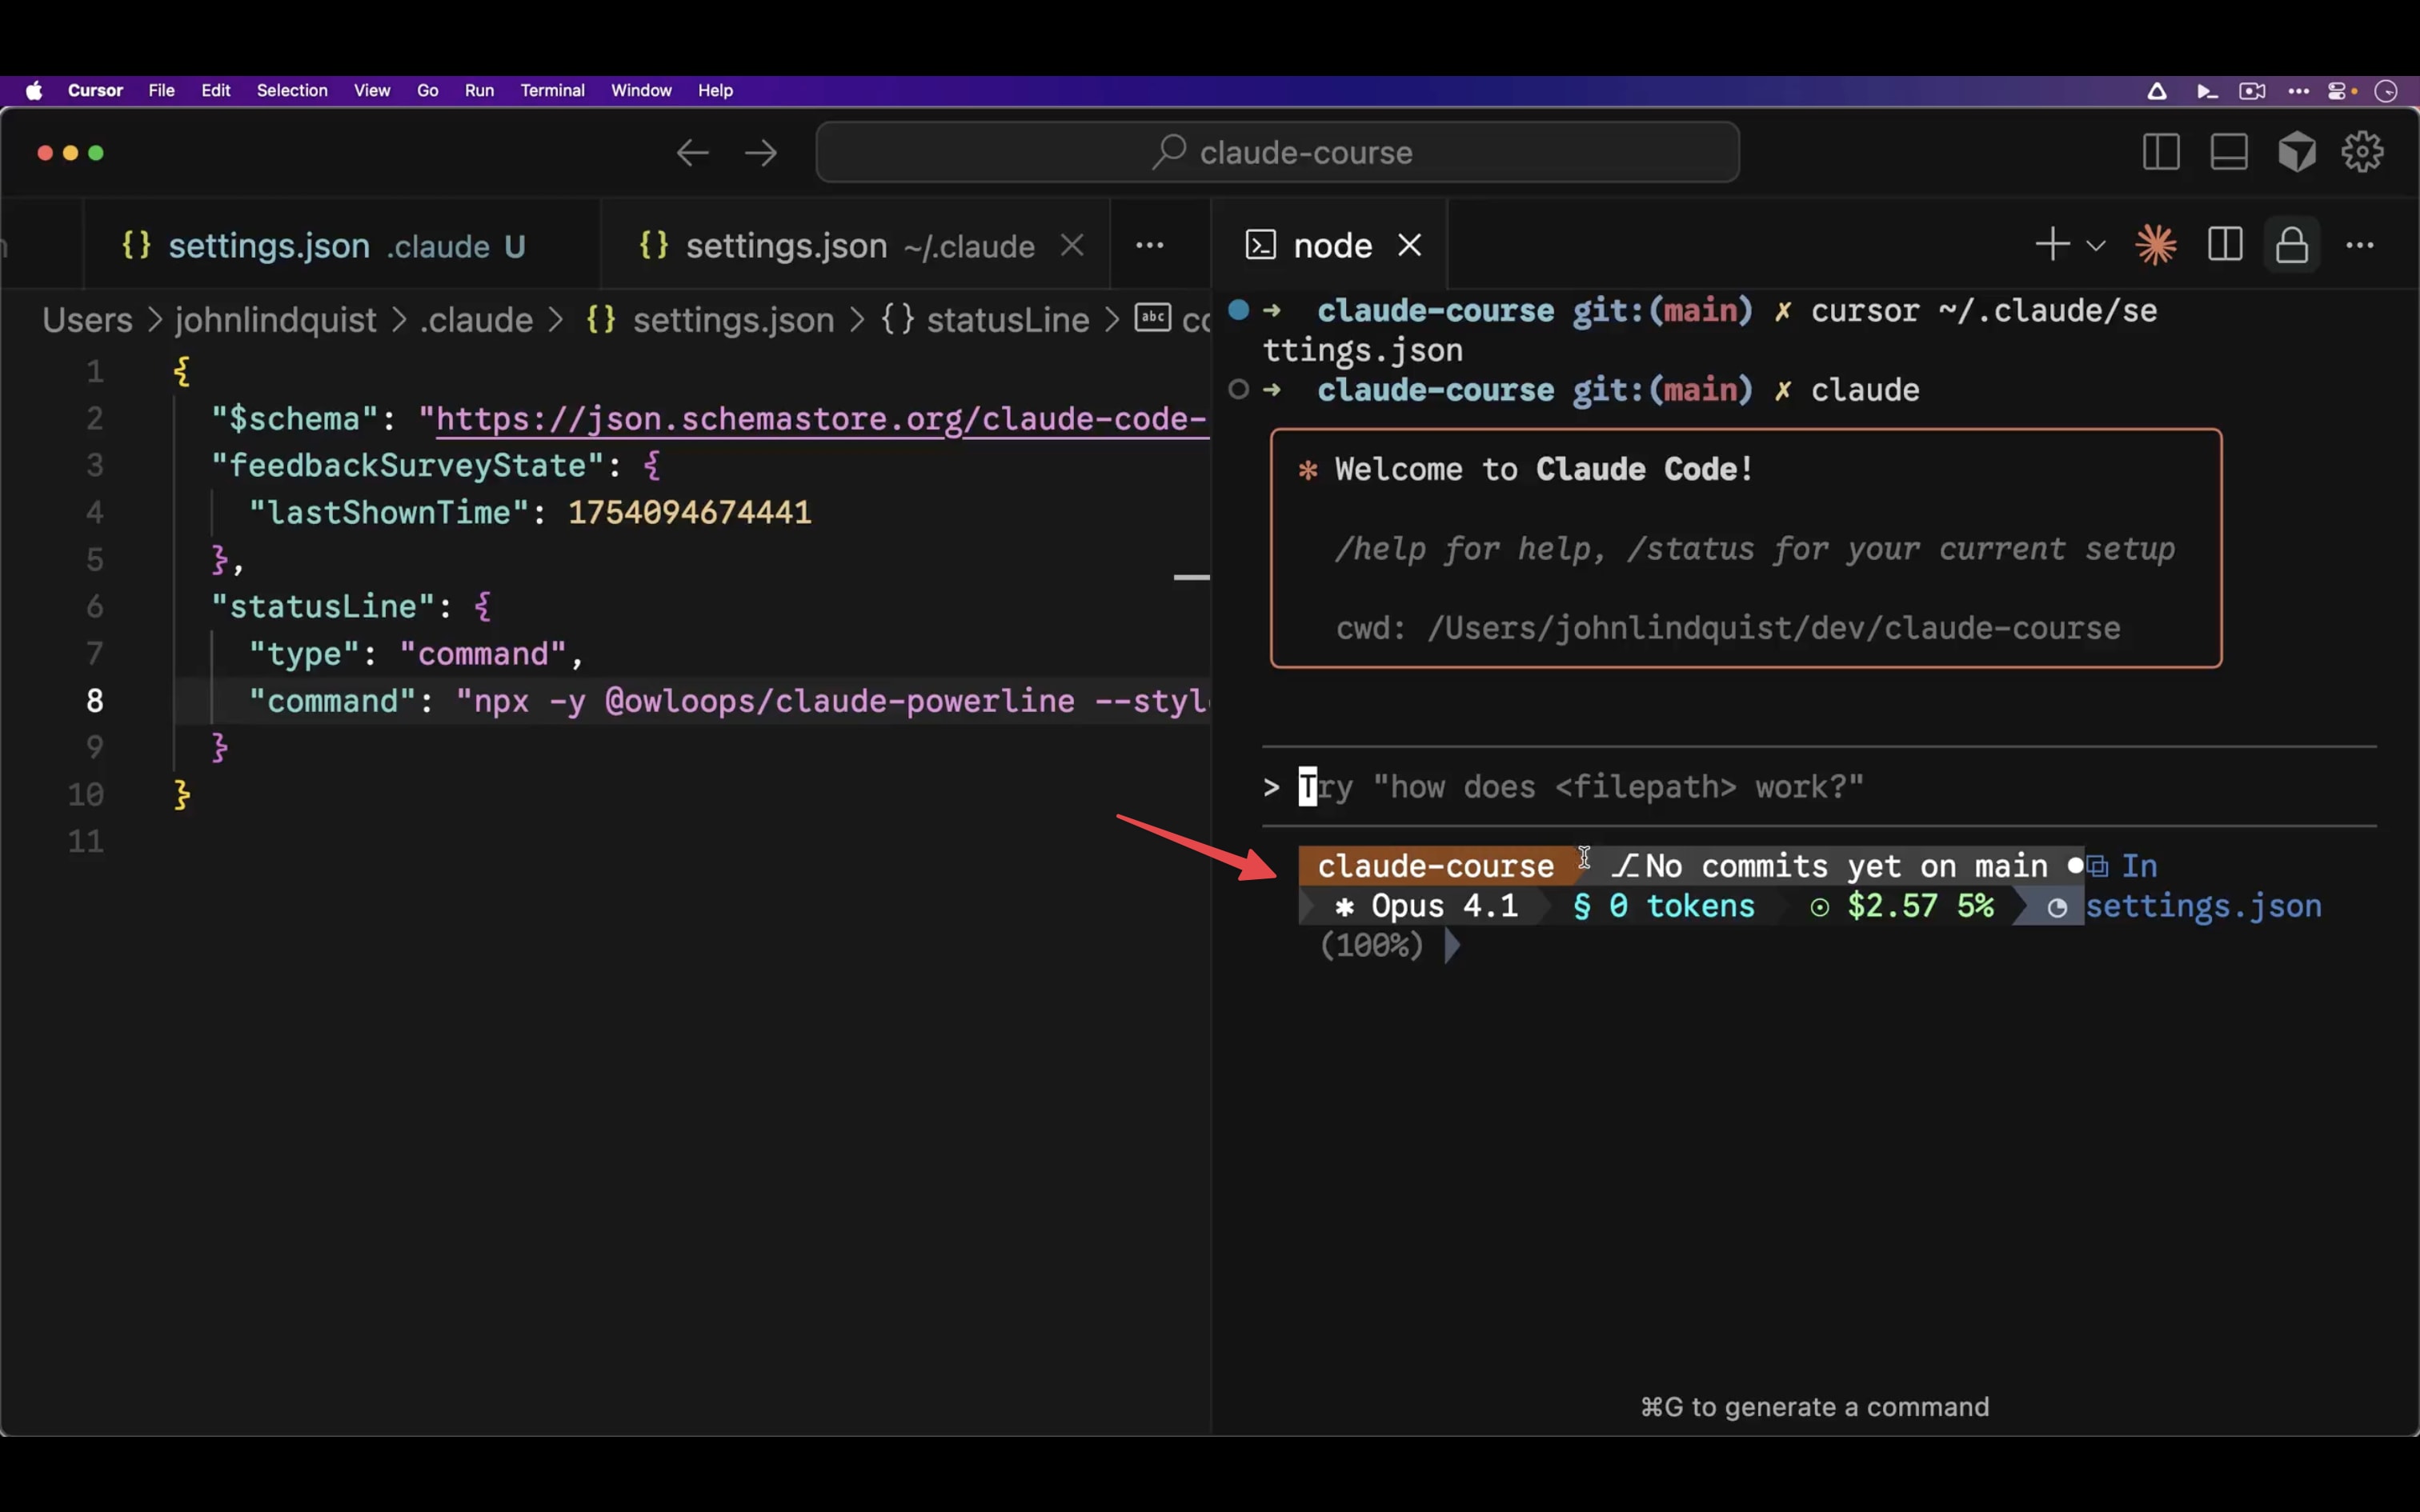Open the File menu

(x=162, y=91)
